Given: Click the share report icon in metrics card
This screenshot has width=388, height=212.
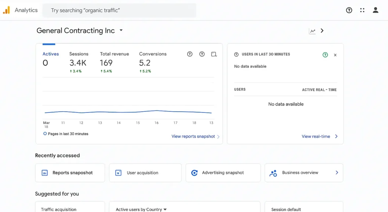Looking at the screenshot, I should pos(214,54).
